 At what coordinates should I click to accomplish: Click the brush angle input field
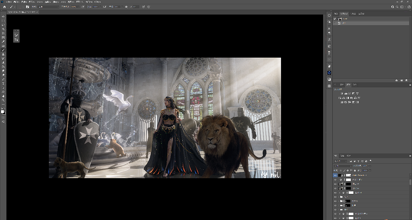136,7
